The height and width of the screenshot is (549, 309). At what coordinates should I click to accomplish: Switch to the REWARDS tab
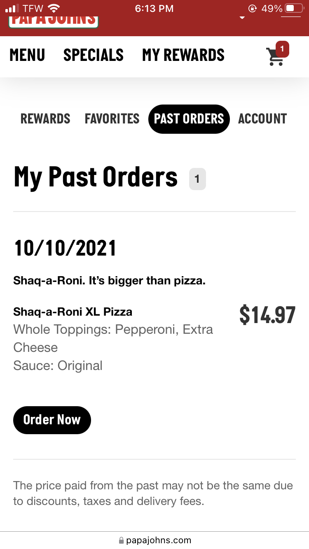45,119
